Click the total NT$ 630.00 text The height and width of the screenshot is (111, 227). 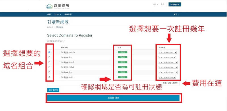coord(170,83)
